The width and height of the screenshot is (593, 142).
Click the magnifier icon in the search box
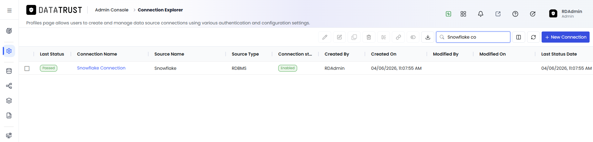tap(442, 37)
